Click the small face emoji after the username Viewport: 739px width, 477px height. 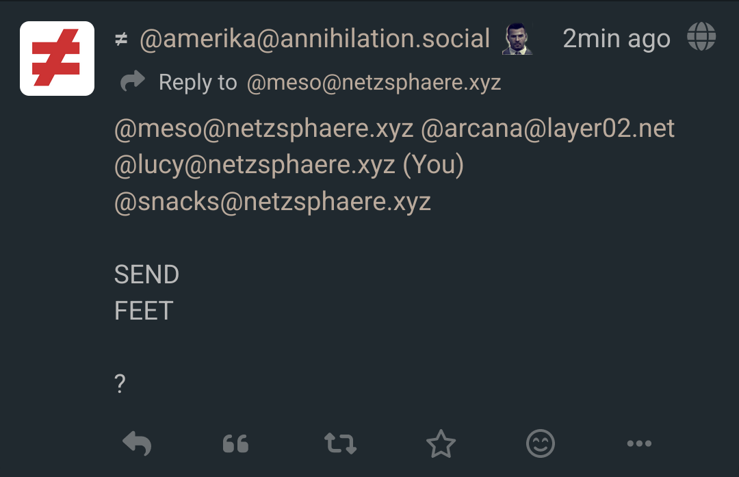click(x=518, y=39)
